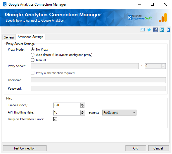Maximize the Connection Manager window
Screen dimensions: 172x154
(x=152, y=4)
